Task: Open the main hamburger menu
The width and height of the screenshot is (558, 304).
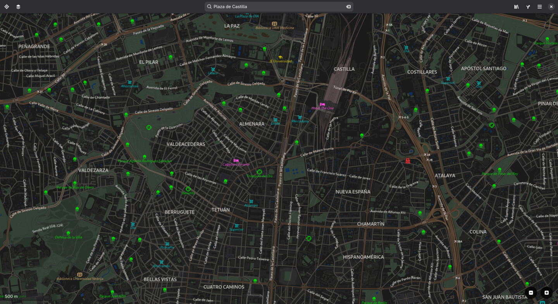Action: click(x=539, y=7)
